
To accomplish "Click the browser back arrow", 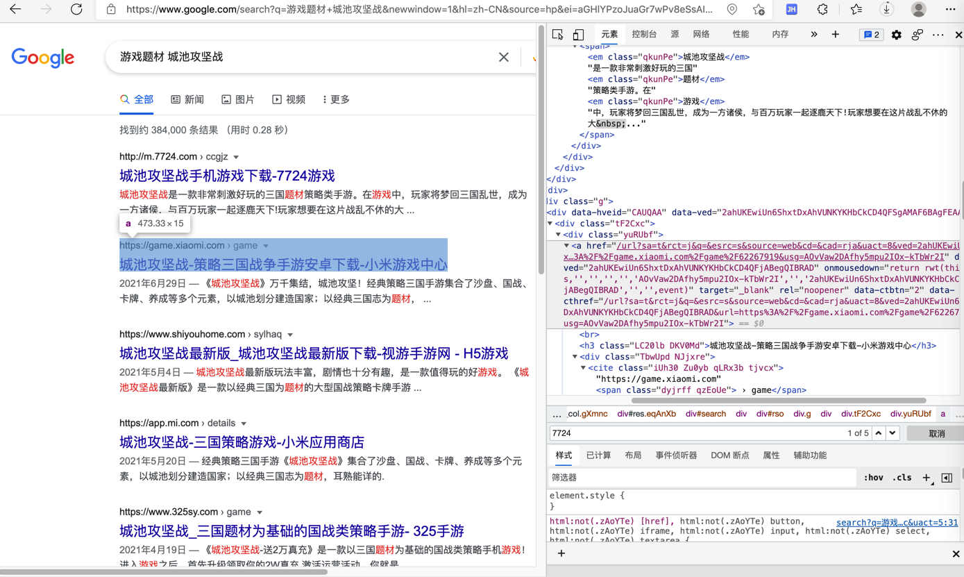I will coord(15,10).
